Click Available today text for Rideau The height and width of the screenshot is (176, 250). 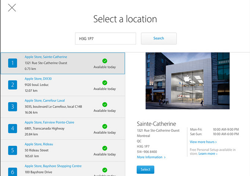(105, 154)
